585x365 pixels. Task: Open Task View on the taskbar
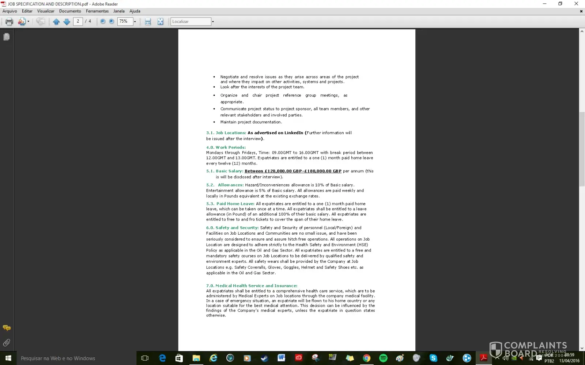pos(145,358)
